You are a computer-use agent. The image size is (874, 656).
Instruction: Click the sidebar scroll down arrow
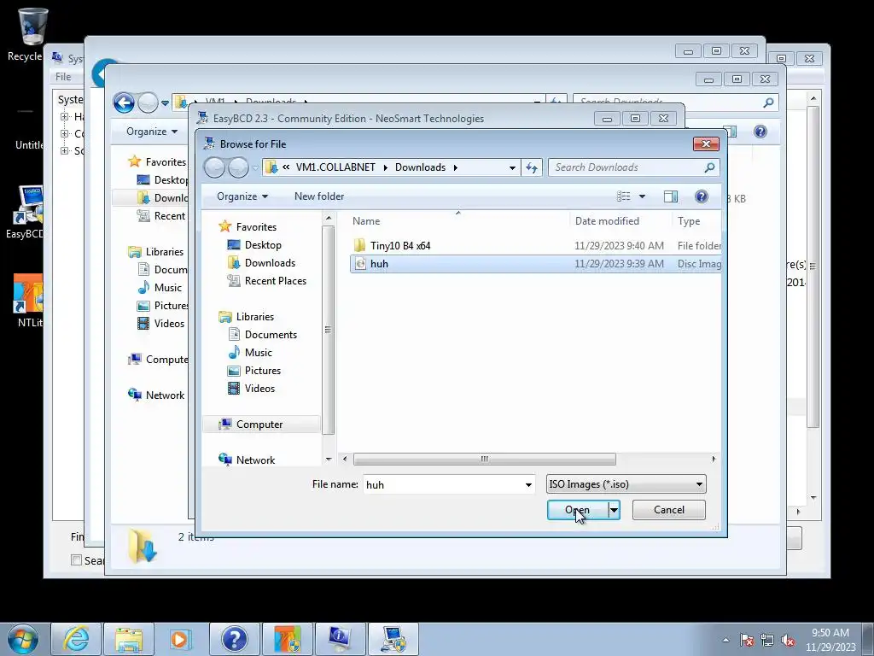(329, 459)
